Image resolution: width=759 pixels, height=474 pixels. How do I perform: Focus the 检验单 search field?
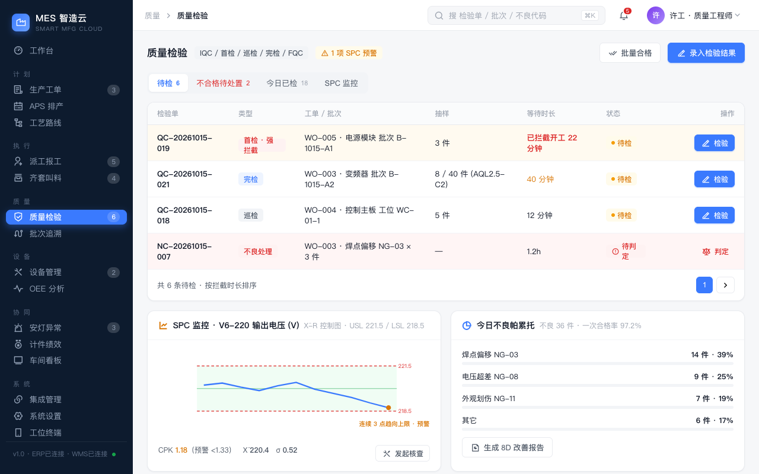pos(516,15)
